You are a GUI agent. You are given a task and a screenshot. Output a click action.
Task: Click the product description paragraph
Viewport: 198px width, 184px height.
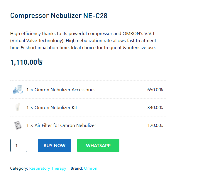pos(83,41)
